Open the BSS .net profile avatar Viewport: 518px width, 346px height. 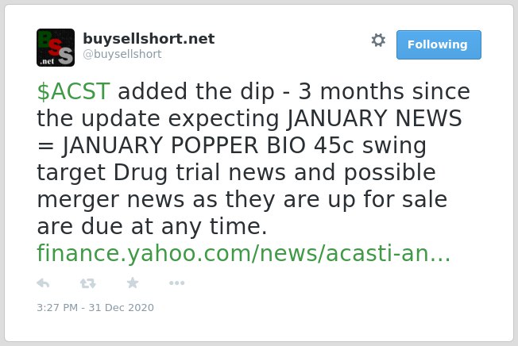click(x=56, y=48)
